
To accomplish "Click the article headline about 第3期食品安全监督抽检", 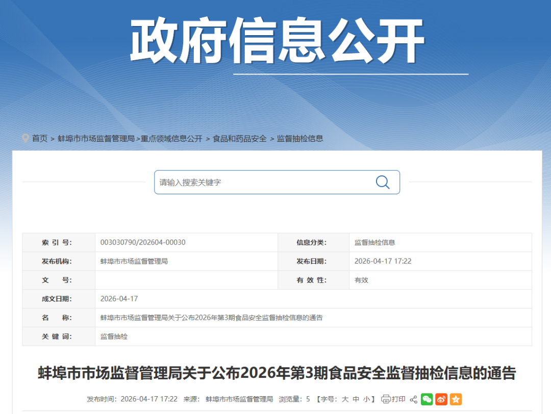I will coord(277,373).
